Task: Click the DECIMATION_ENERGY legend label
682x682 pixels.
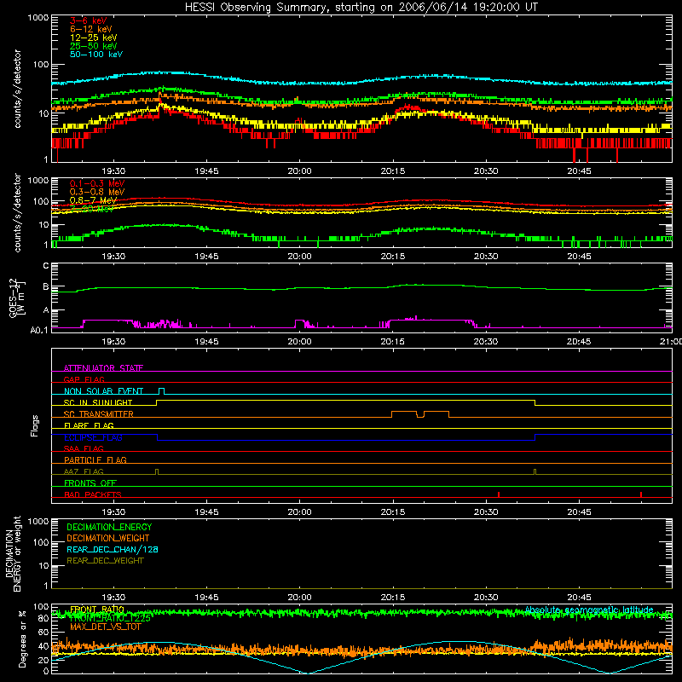Action: click(x=109, y=527)
